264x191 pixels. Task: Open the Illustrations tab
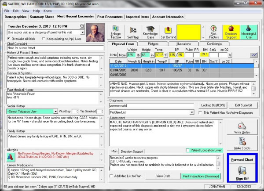click(x=183, y=44)
